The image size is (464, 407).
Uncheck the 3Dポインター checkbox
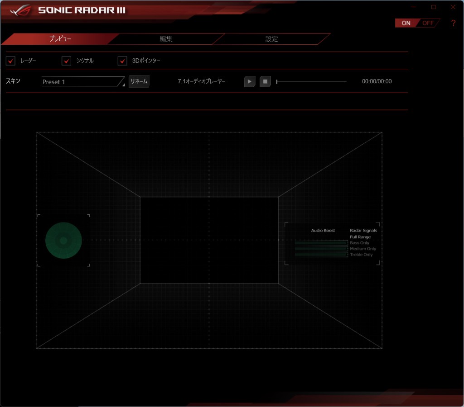tap(122, 61)
